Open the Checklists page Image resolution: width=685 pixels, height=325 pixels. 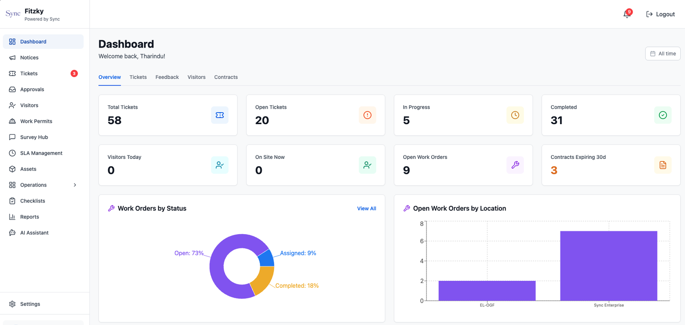coord(43,201)
